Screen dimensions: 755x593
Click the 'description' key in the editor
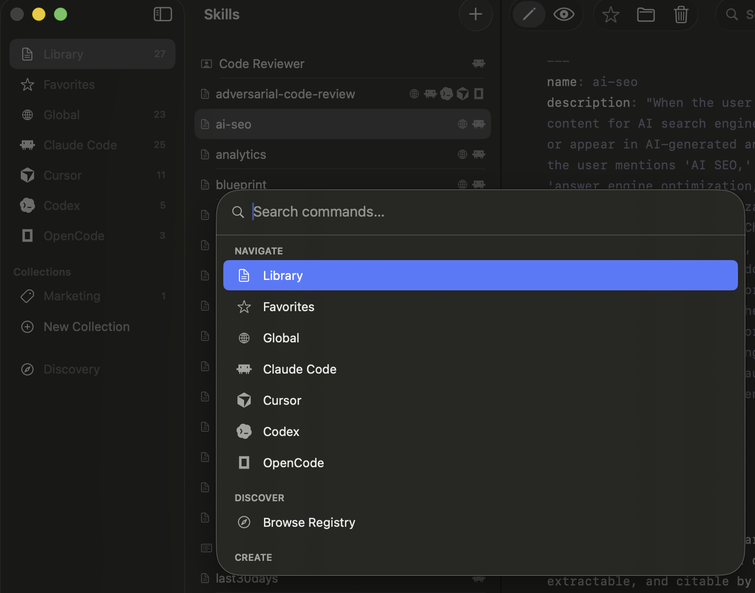click(x=588, y=103)
